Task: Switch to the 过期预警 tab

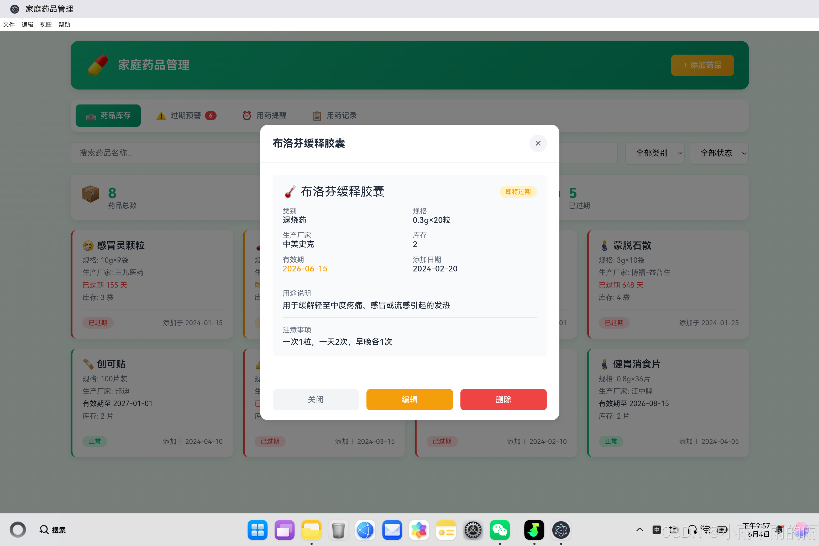Action: (x=186, y=115)
